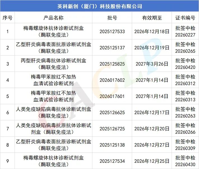This screenshot has width=199, height=169.
Task: Click row 9 product 梅毒螺旋体抗体诊断试剂盒
Action: pos(53,161)
